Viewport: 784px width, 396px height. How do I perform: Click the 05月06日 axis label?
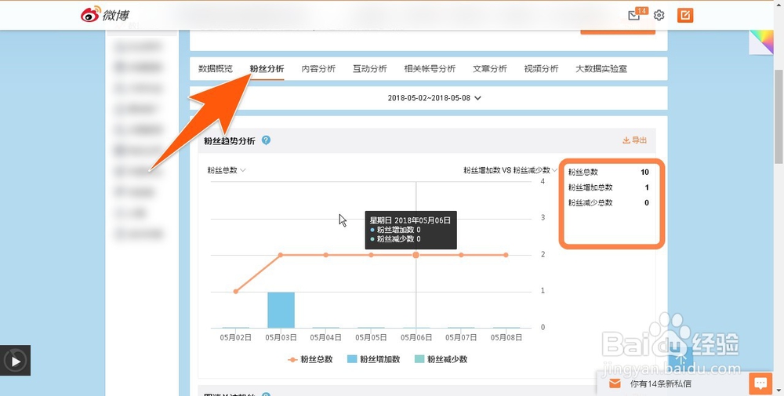pos(416,338)
